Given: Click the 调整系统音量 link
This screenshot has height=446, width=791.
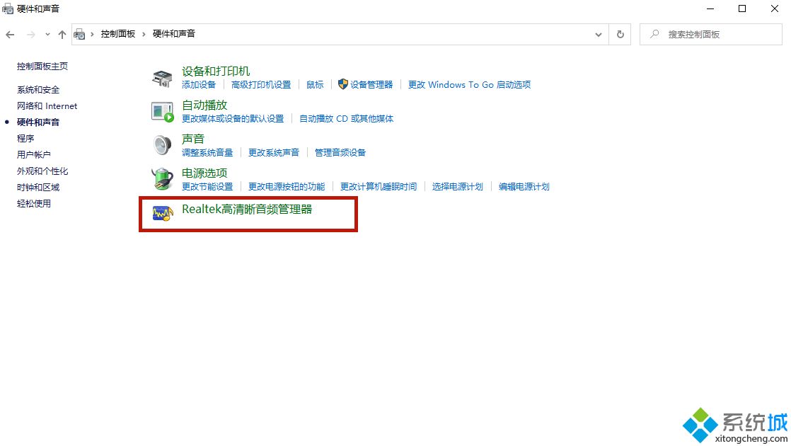Looking at the screenshot, I should pyautogui.click(x=207, y=153).
